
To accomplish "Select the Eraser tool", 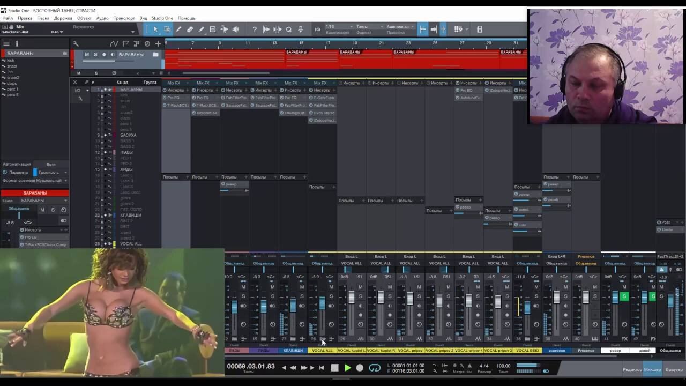I will coord(190,29).
